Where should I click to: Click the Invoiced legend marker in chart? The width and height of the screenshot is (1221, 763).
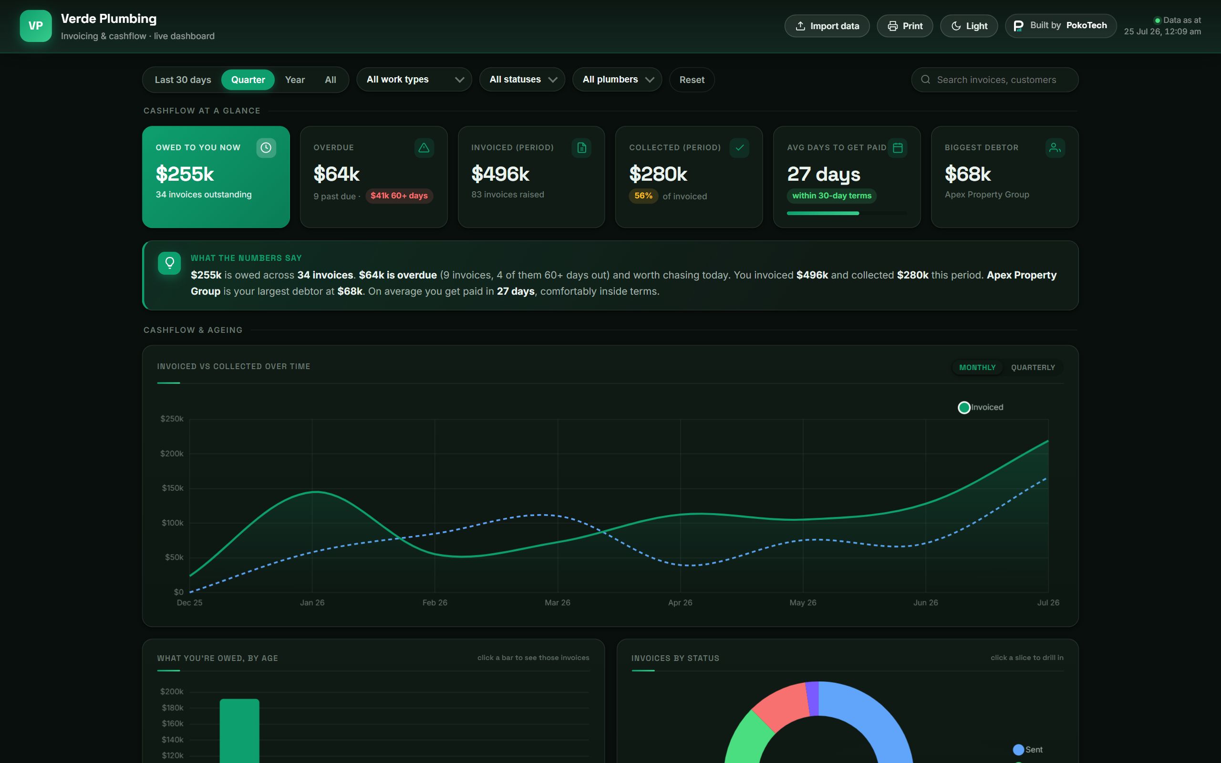tap(963, 407)
